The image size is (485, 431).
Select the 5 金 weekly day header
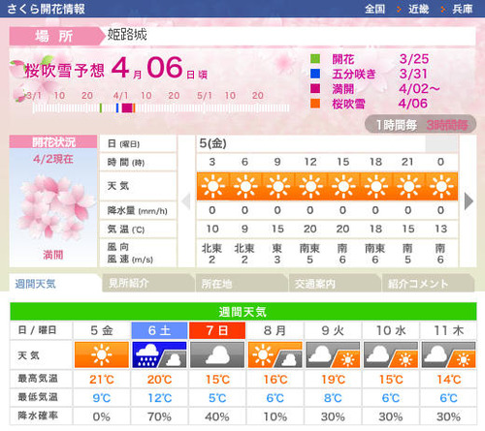point(102,330)
